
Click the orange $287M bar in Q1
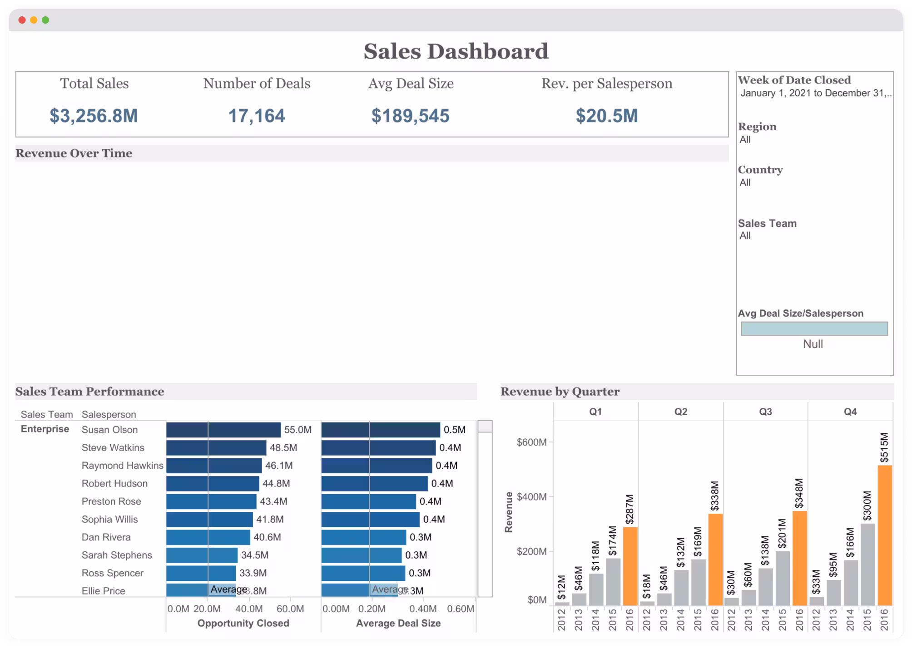coord(630,566)
